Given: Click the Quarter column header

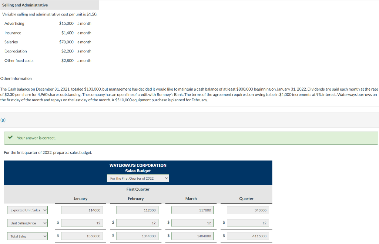Looking at the screenshot, I should click(x=246, y=199).
